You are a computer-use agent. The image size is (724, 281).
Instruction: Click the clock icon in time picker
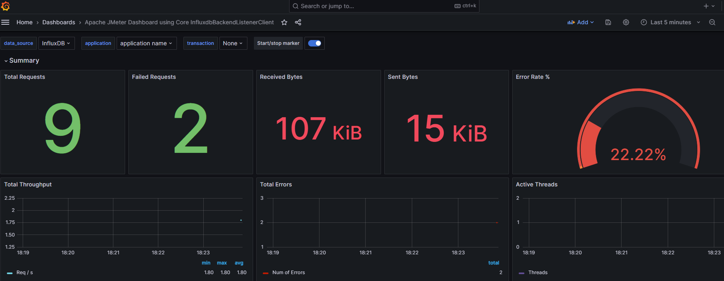pos(644,22)
